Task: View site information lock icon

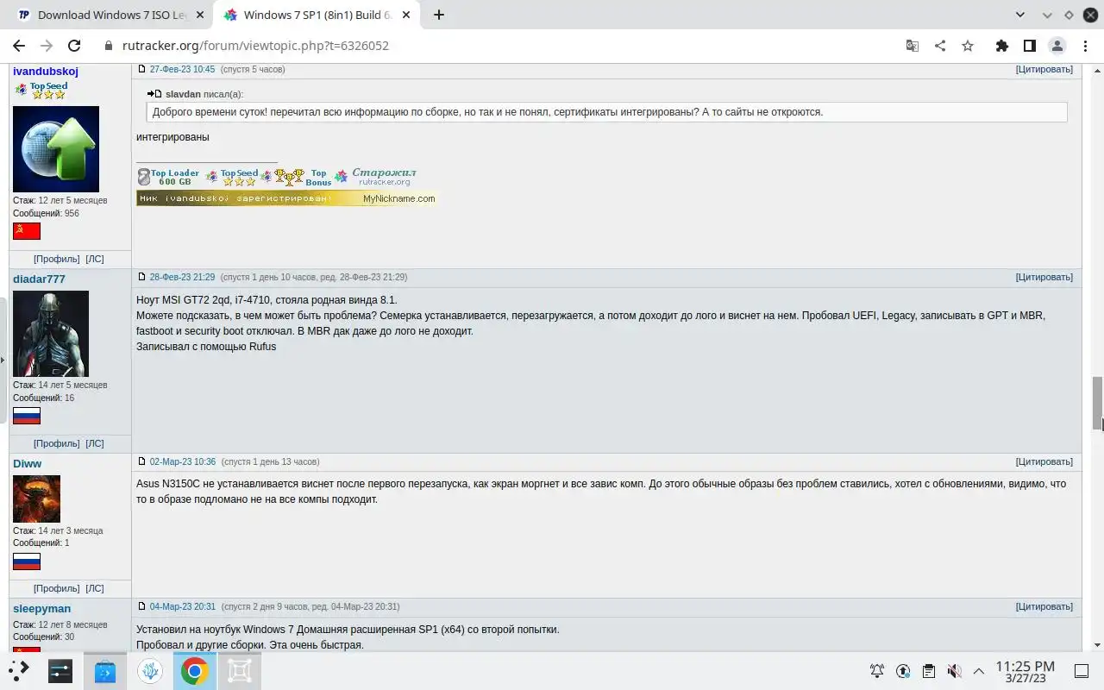Action: (x=109, y=46)
